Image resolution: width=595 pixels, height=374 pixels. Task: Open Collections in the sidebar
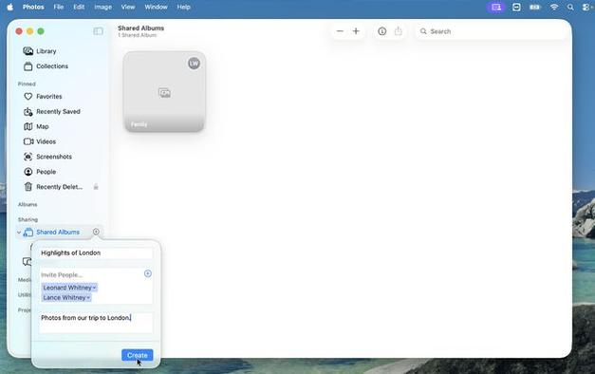tap(46, 66)
